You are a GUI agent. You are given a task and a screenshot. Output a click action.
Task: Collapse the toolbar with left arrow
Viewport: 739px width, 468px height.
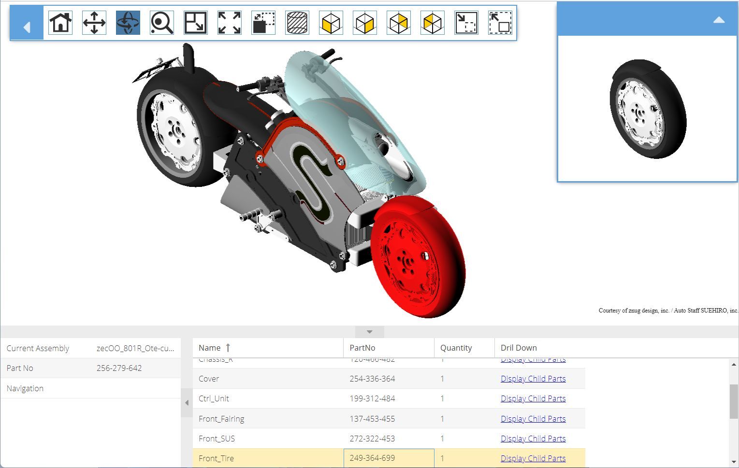(27, 27)
